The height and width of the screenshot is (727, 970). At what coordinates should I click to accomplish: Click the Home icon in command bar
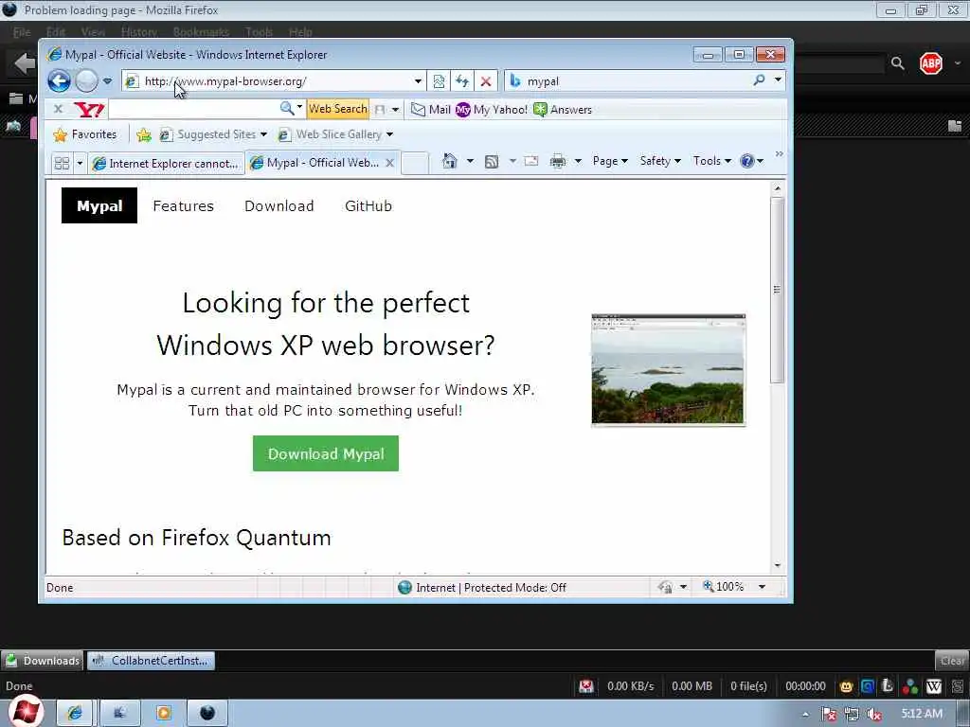(x=450, y=161)
